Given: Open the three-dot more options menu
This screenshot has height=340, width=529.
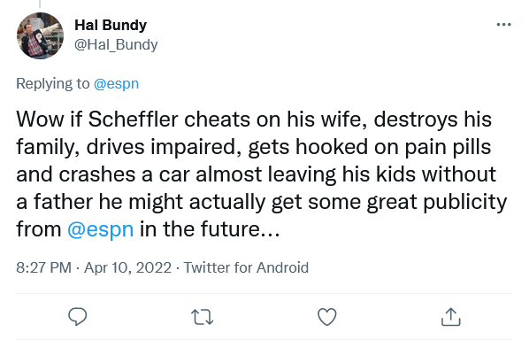Looking at the screenshot, I should click(503, 25).
